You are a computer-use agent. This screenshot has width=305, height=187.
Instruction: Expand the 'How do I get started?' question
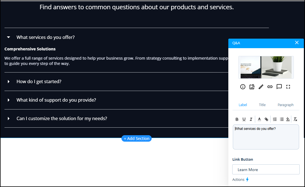tap(9, 81)
